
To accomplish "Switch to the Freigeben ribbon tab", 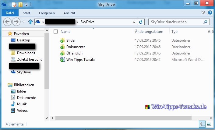I will (x=47, y=13).
